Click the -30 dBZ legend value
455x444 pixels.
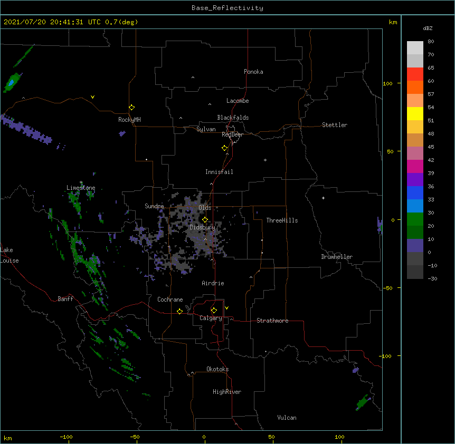(x=432, y=278)
